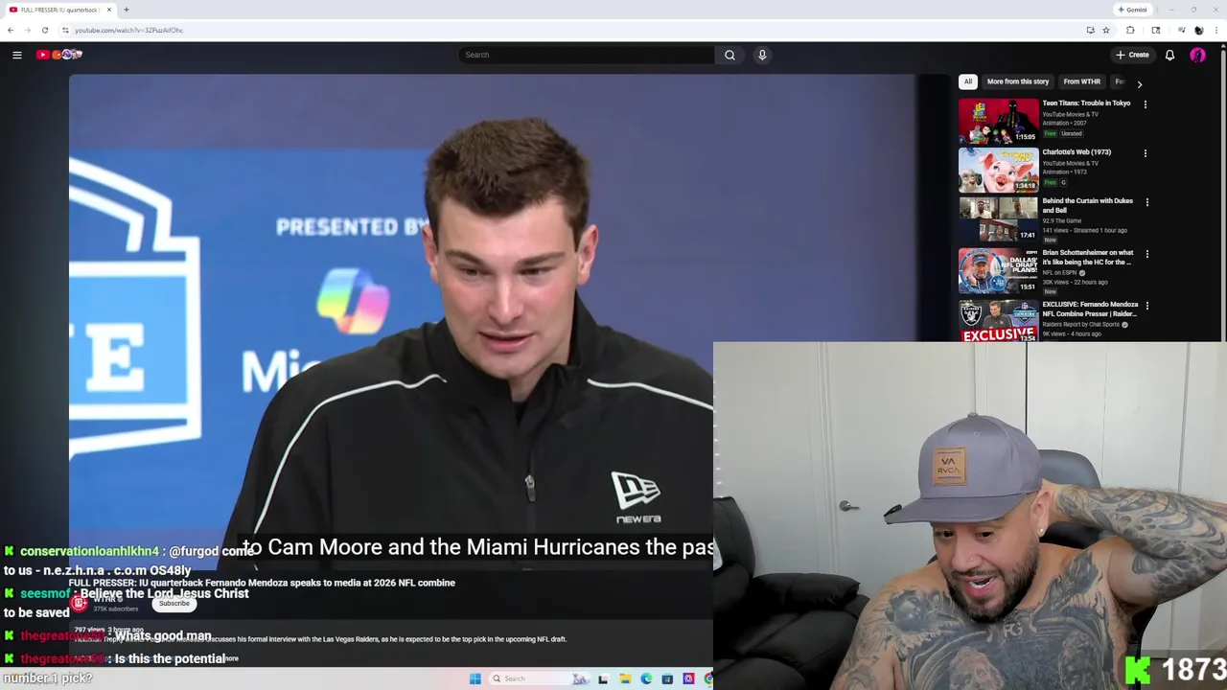Click the Create button
Screen dimensions: 1227x690
point(1132,55)
